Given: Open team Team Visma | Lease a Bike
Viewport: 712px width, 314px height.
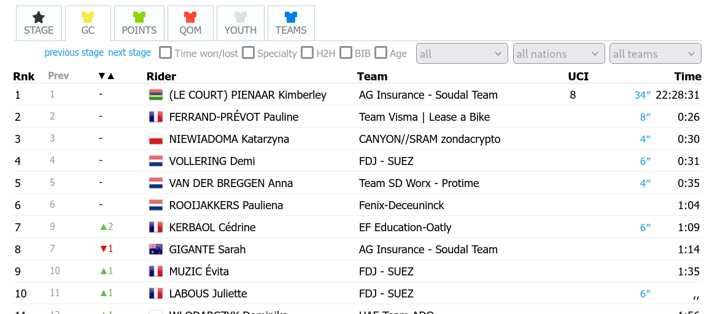Looking at the screenshot, I should [x=425, y=117].
